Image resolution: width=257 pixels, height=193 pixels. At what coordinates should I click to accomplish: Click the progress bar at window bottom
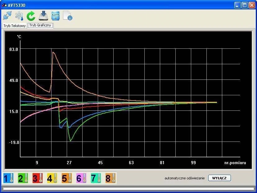pyautogui.click(x=128, y=188)
